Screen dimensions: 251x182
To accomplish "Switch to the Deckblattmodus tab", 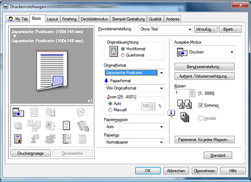I will coord(94,19).
